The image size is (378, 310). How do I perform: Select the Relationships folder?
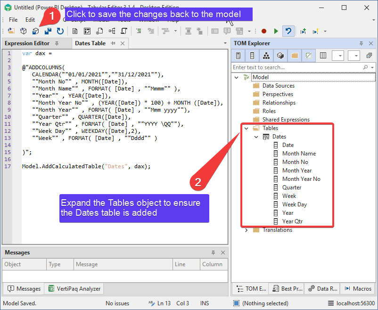click(x=279, y=103)
